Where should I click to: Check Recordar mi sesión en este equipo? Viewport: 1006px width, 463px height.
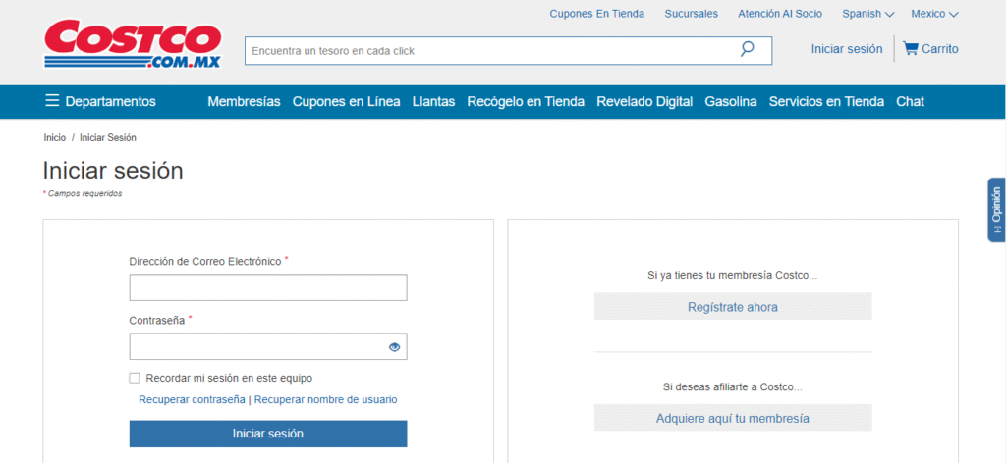(135, 378)
